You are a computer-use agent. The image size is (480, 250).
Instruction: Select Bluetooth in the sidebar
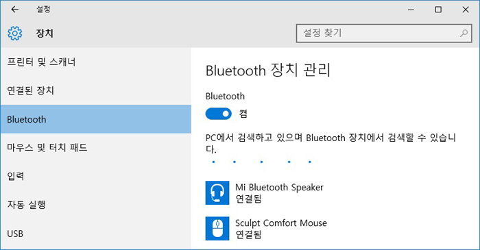point(96,119)
